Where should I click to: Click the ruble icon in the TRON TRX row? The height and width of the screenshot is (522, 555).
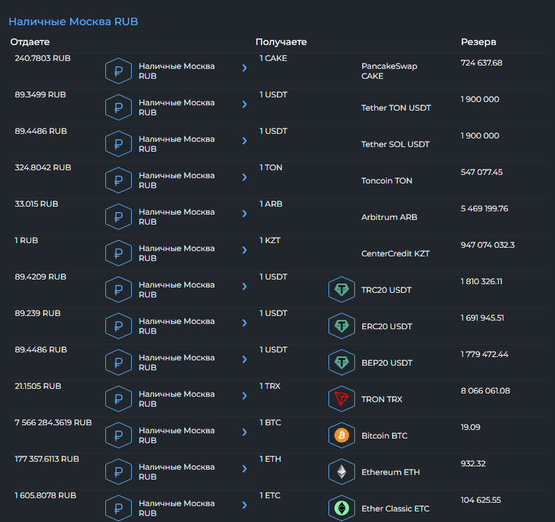(x=119, y=399)
